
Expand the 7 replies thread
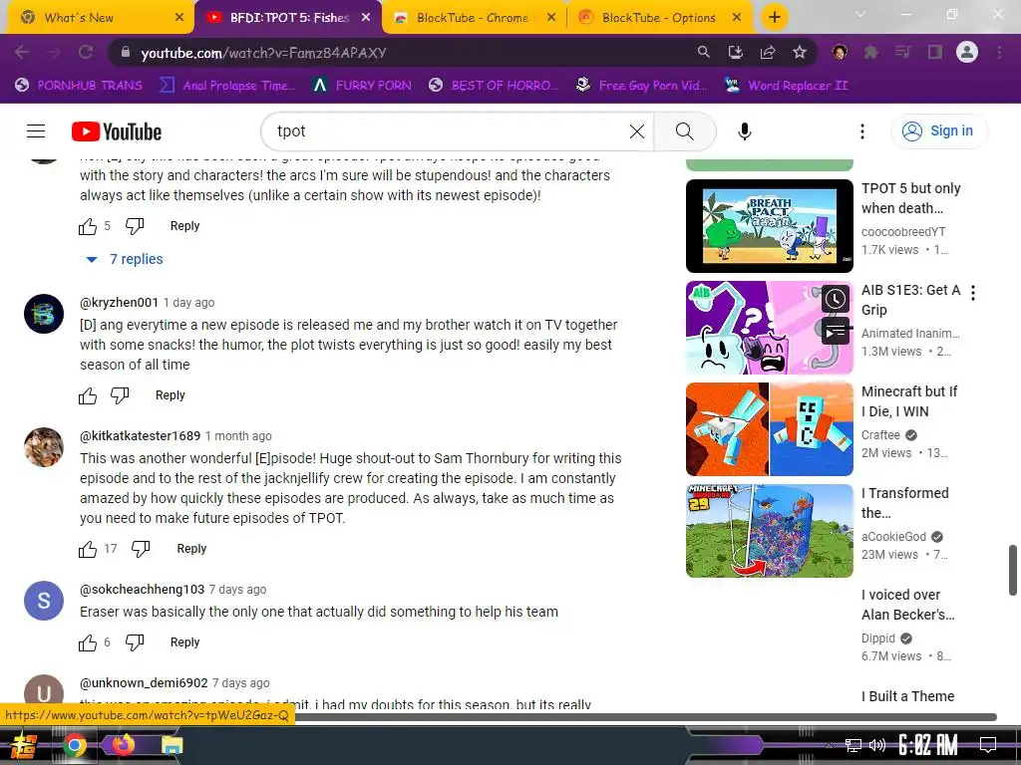(x=125, y=260)
